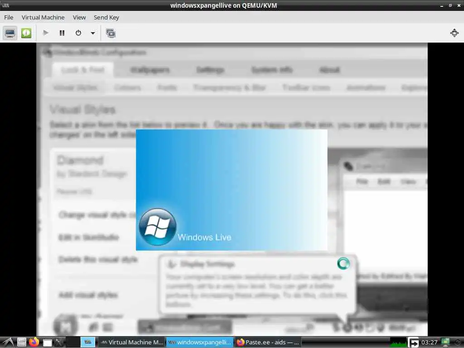Click the Display Settings balloon notification
This screenshot has height=348, width=464.
pyautogui.click(x=257, y=285)
